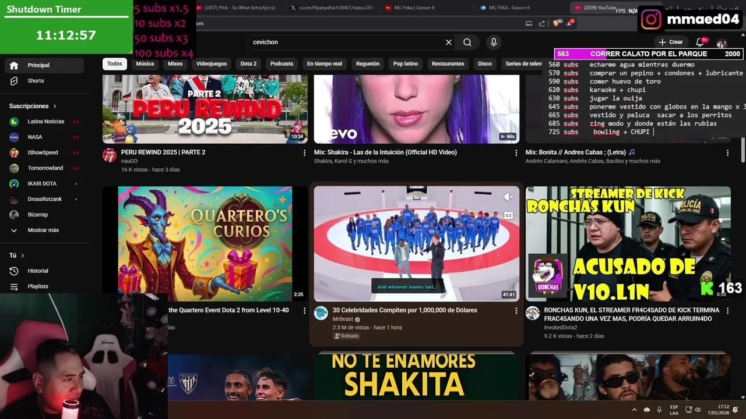Open nauGO channel avatar
The width and height of the screenshot is (746, 419).
tap(110, 155)
